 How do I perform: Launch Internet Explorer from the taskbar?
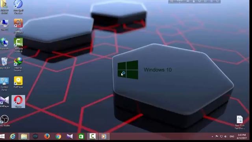coord(13,136)
